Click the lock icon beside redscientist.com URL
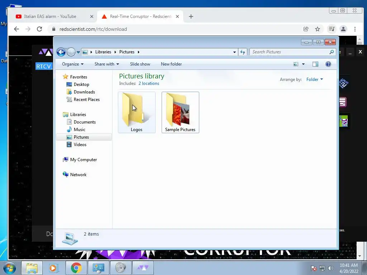 click(x=54, y=29)
